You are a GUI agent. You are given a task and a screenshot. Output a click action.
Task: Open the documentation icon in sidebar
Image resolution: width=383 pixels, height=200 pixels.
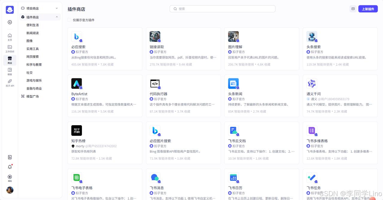pos(10,157)
